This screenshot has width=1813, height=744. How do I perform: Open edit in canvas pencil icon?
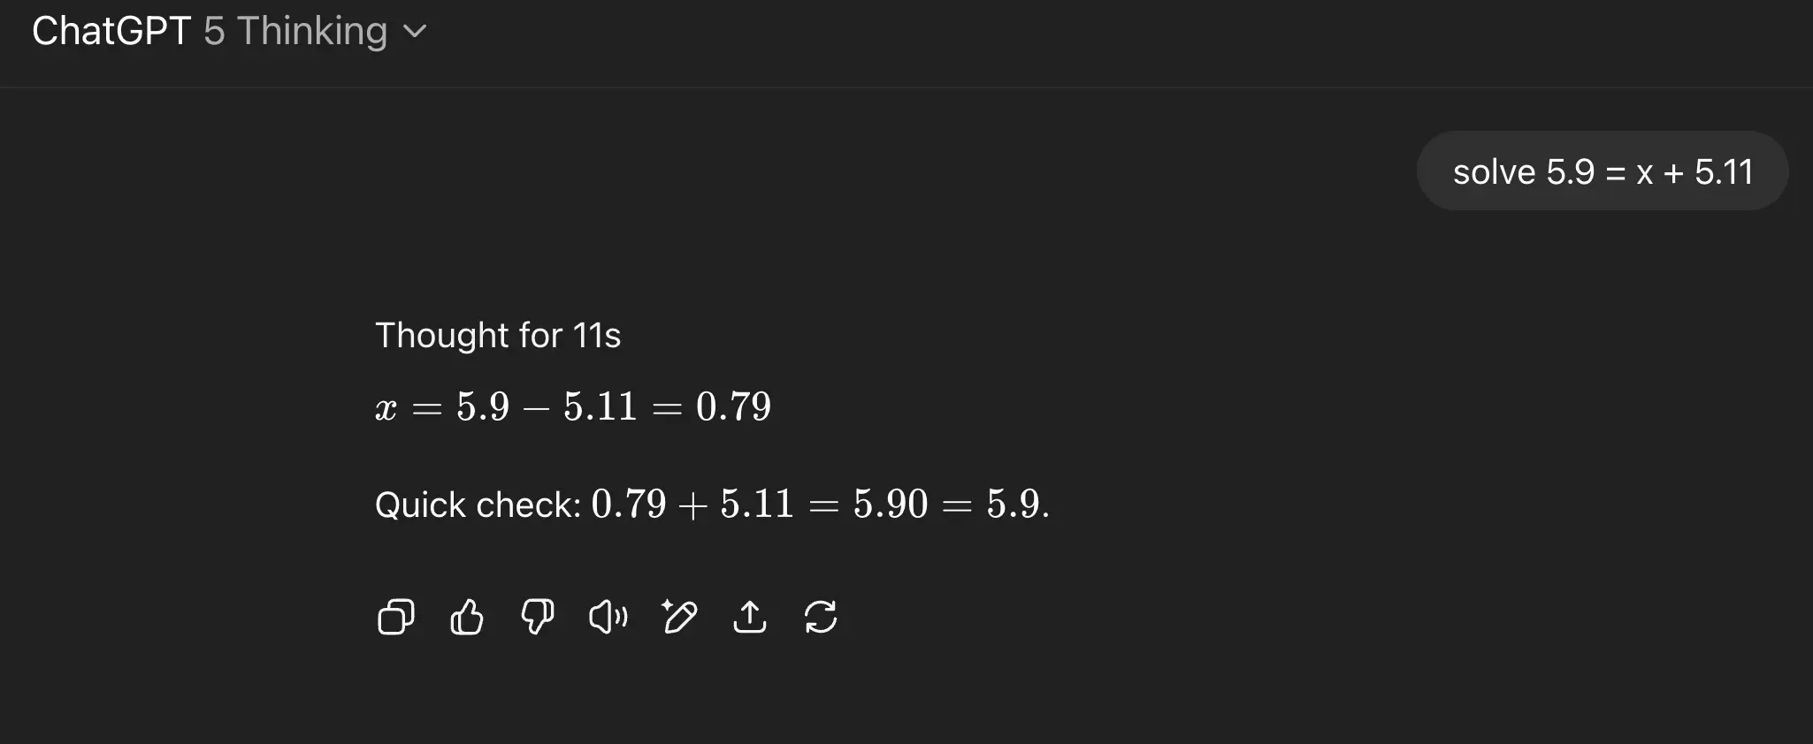point(679,617)
